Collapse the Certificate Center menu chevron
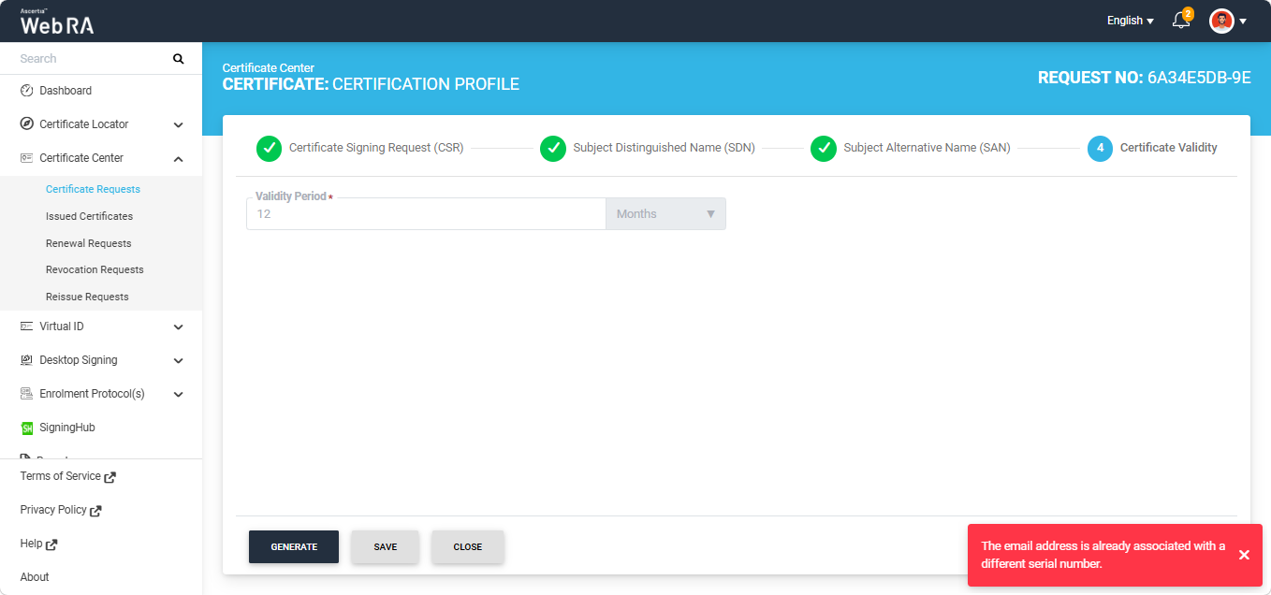The height and width of the screenshot is (595, 1271). [179, 158]
